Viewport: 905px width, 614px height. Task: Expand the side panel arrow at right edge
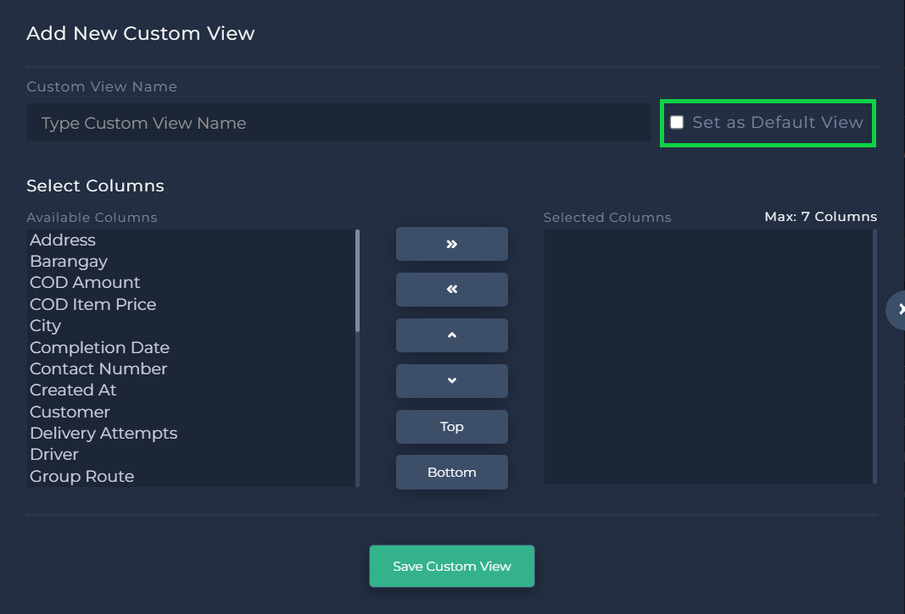(899, 310)
